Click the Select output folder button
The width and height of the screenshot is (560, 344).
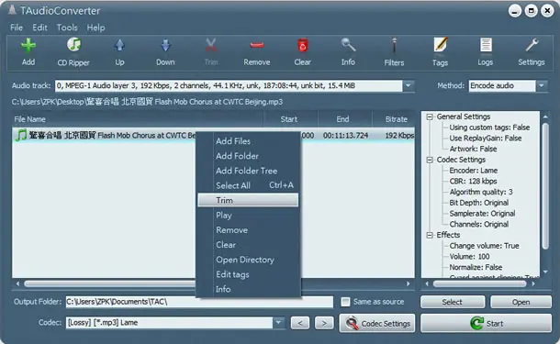point(453,302)
